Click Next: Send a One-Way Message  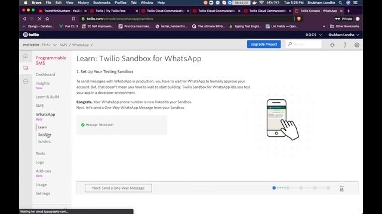[118, 188]
